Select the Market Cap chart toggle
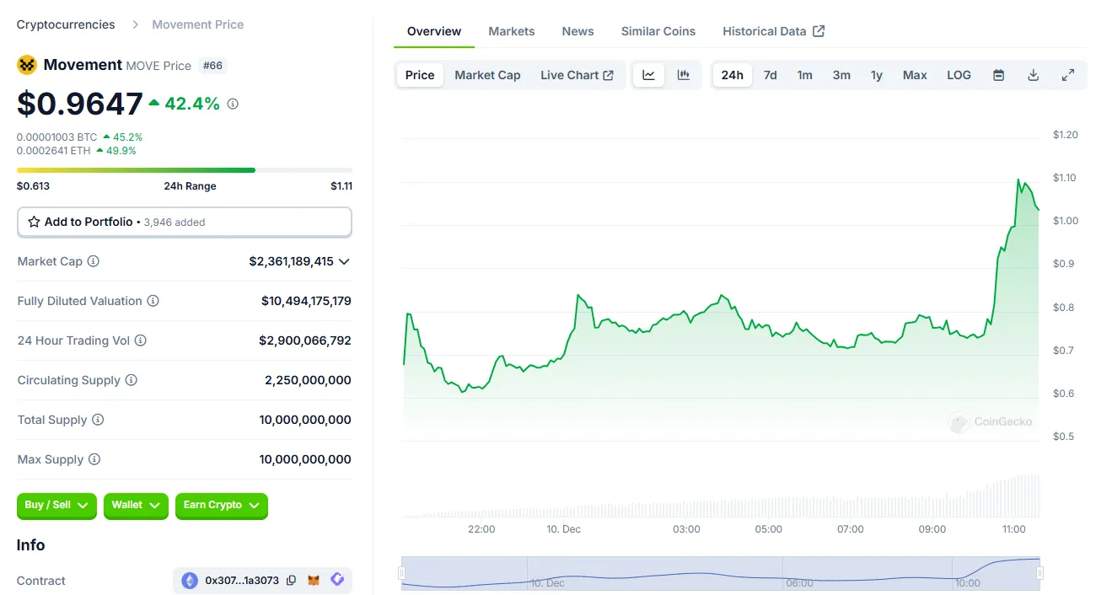 point(487,75)
